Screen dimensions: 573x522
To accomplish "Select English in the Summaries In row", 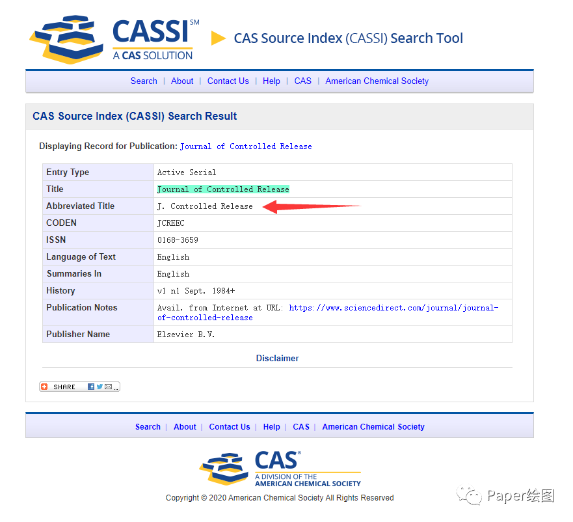I will pyautogui.click(x=173, y=274).
